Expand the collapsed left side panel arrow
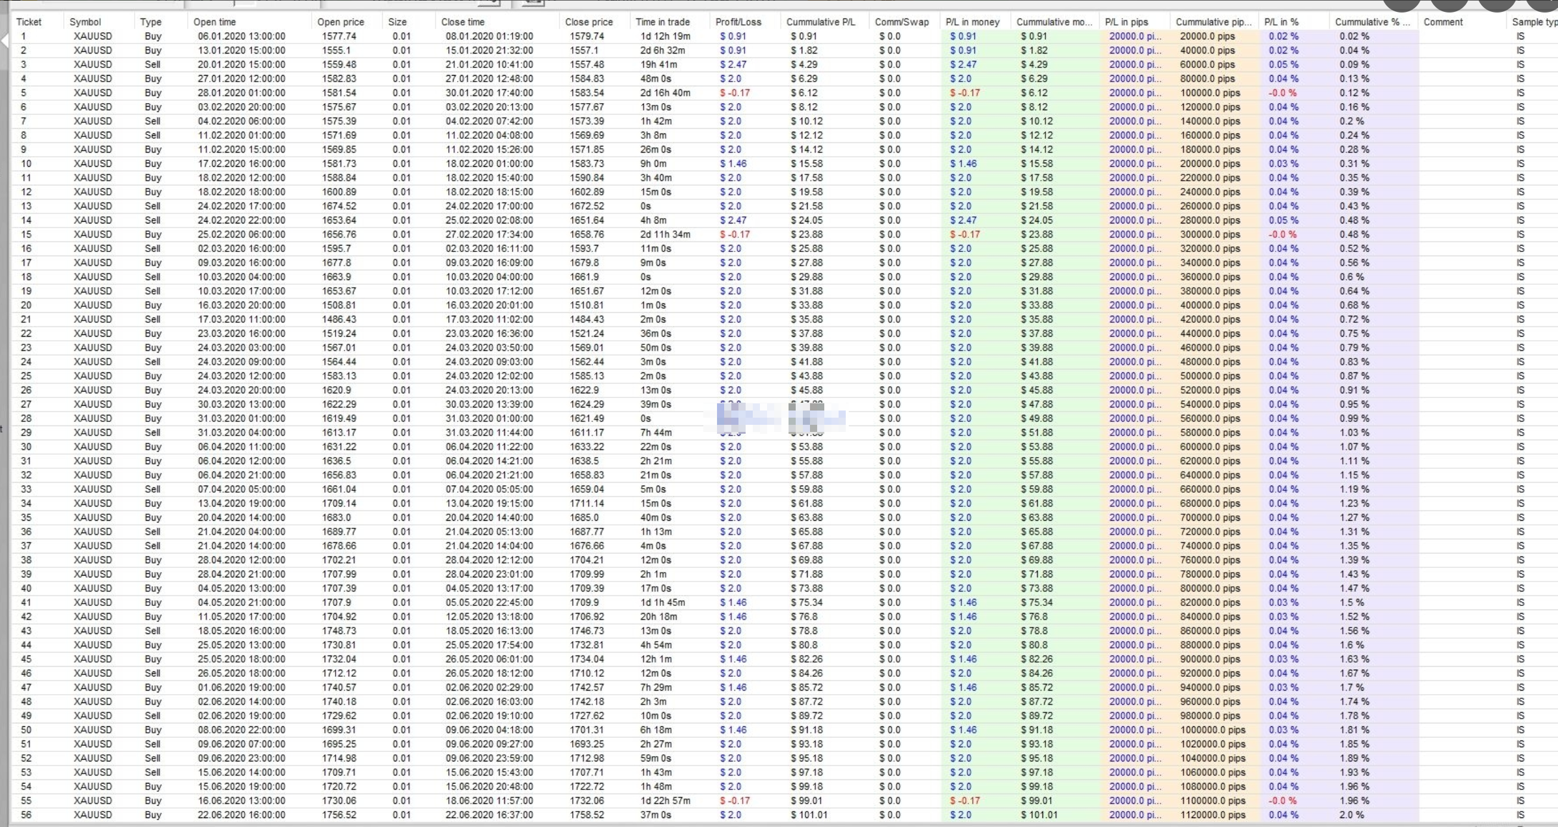The image size is (1558, 827). 4,41
